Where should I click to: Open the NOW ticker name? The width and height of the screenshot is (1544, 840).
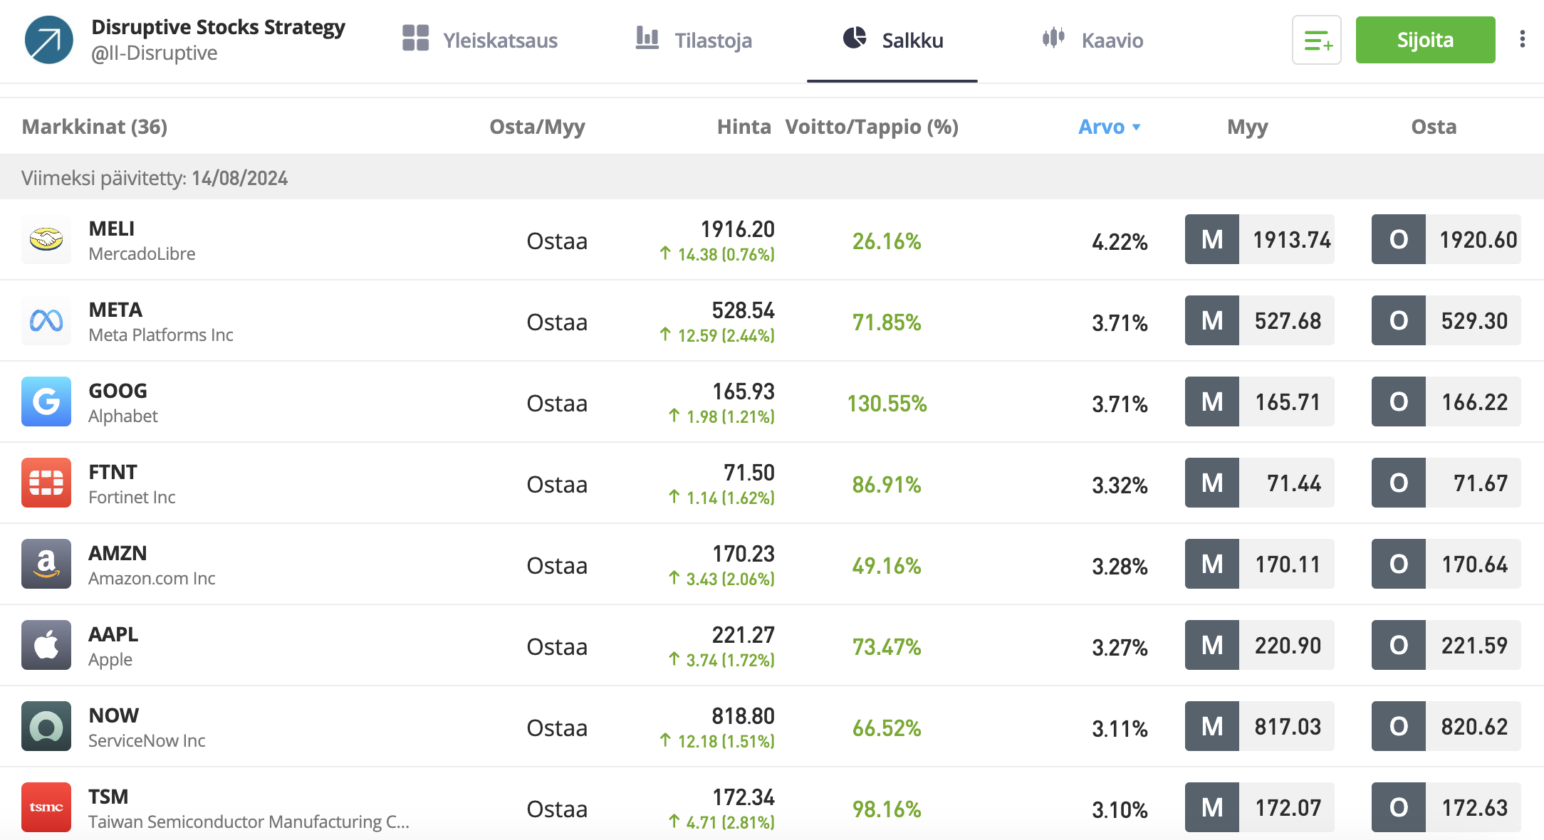pyautogui.click(x=113, y=715)
